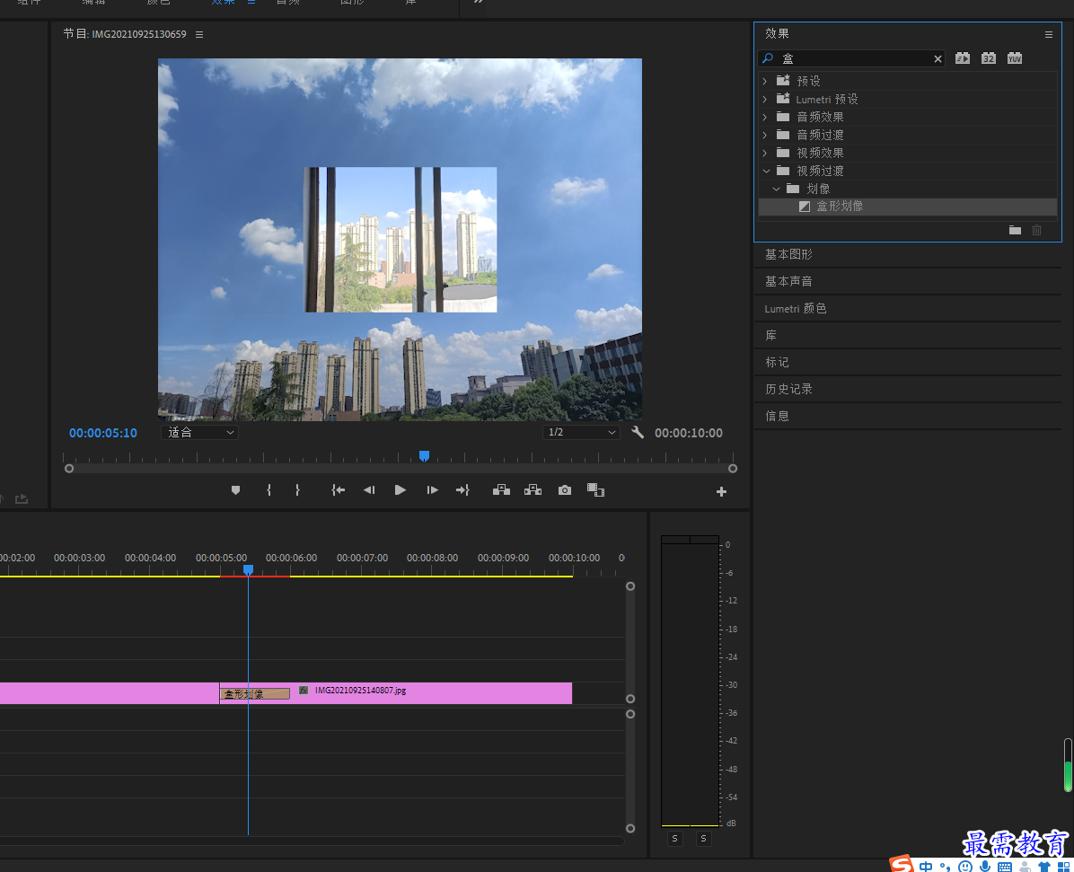Open the 效果 panel menu
The height and width of the screenshot is (872, 1074).
coord(1049,34)
